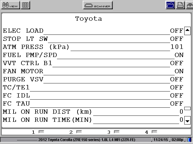Click the PURGE VSV value OFF
The width and height of the screenshot is (193, 144).
pyautogui.click(x=177, y=79)
